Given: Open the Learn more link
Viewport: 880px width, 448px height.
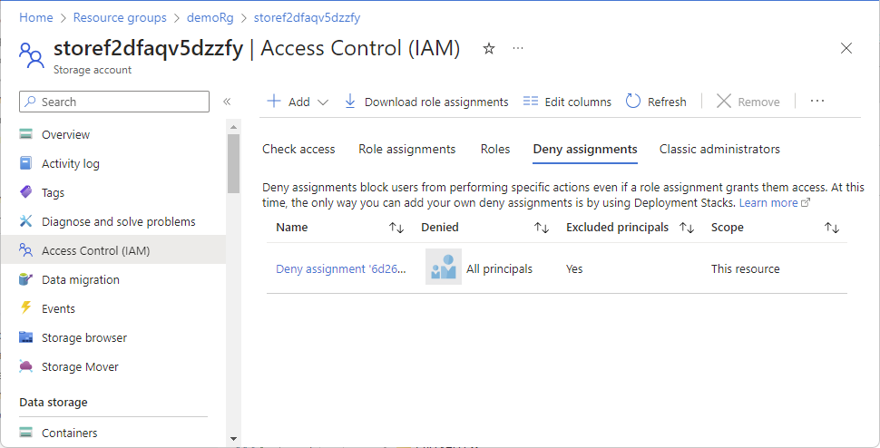Looking at the screenshot, I should (775, 203).
